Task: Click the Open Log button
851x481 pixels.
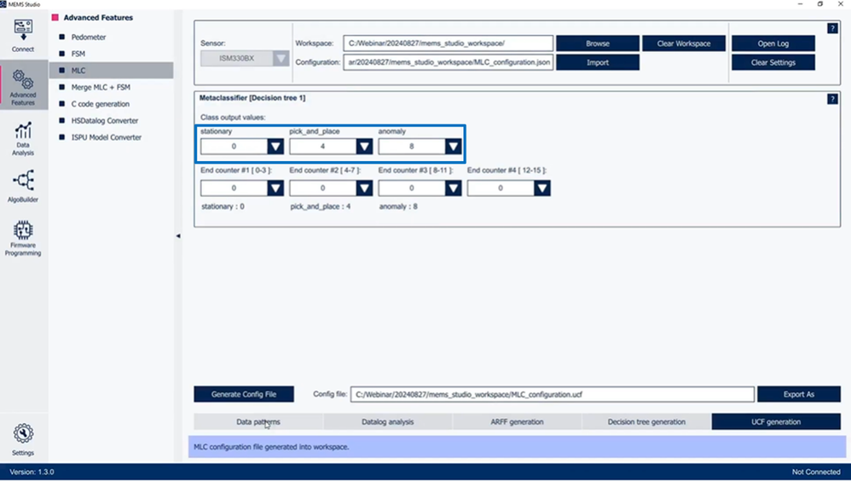Action: [773, 43]
